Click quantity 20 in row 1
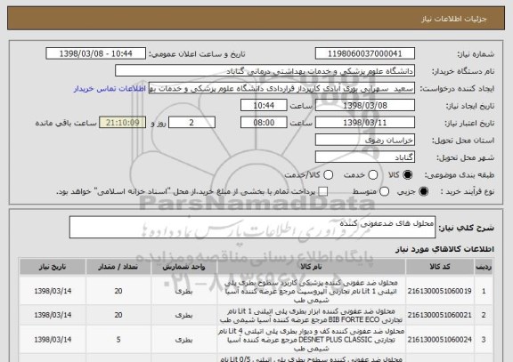Viewport: 513px width, 362px height. [x=118, y=291]
